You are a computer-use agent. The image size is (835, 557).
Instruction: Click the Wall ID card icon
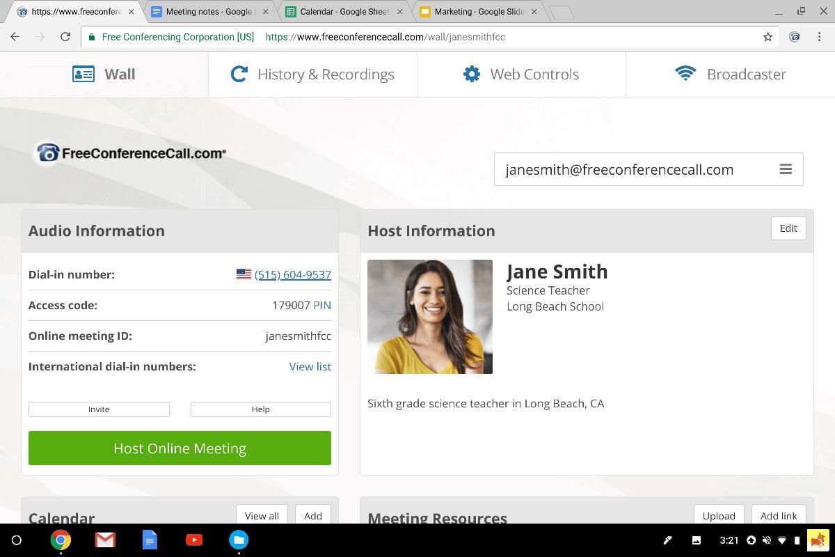pyautogui.click(x=83, y=74)
